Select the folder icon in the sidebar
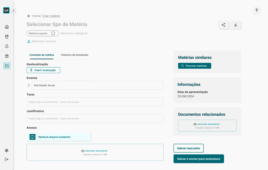Viewport: 268px width, 170px height. click(x=7, y=66)
